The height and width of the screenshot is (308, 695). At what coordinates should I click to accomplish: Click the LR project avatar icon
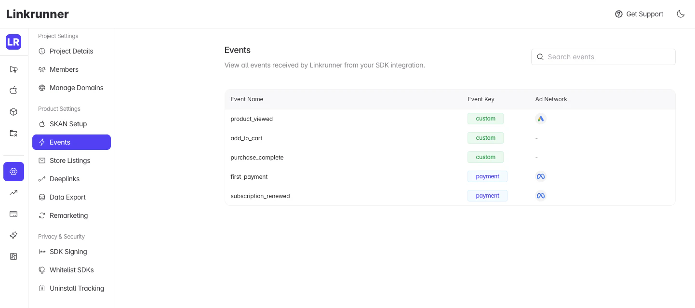(x=13, y=42)
